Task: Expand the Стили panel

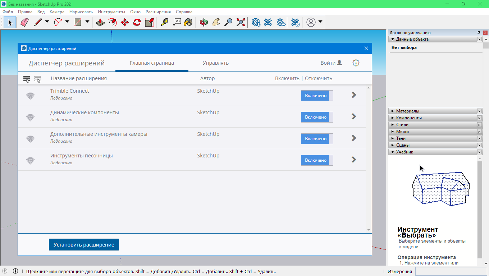Action: pyautogui.click(x=393, y=125)
